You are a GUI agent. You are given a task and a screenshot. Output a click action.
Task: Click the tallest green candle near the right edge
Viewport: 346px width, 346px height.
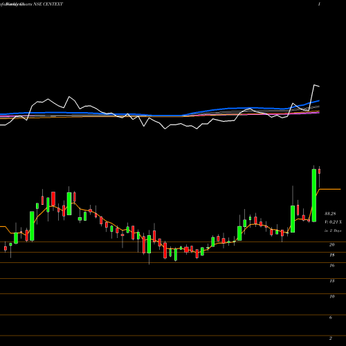[314, 195]
